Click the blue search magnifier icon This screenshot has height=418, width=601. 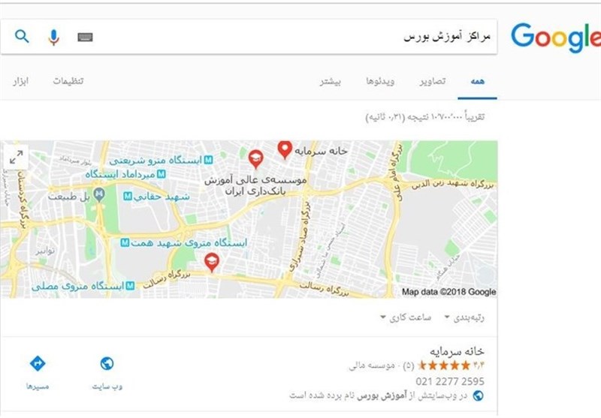pos(22,37)
